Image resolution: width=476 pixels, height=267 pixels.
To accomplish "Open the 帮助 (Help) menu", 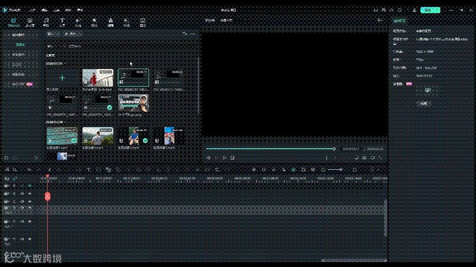I will 80,10.
